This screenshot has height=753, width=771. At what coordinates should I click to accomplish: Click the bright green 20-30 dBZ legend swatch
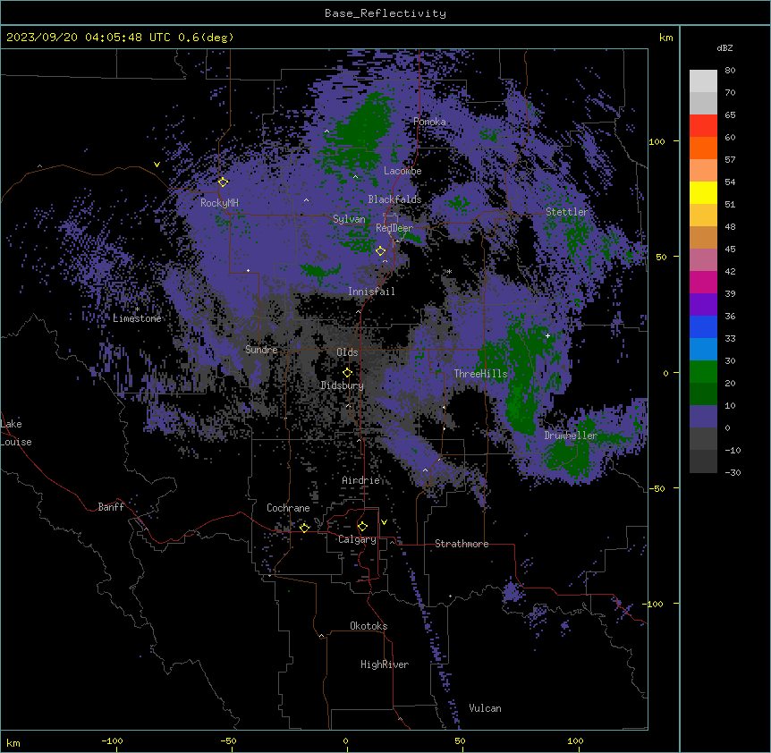click(703, 372)
